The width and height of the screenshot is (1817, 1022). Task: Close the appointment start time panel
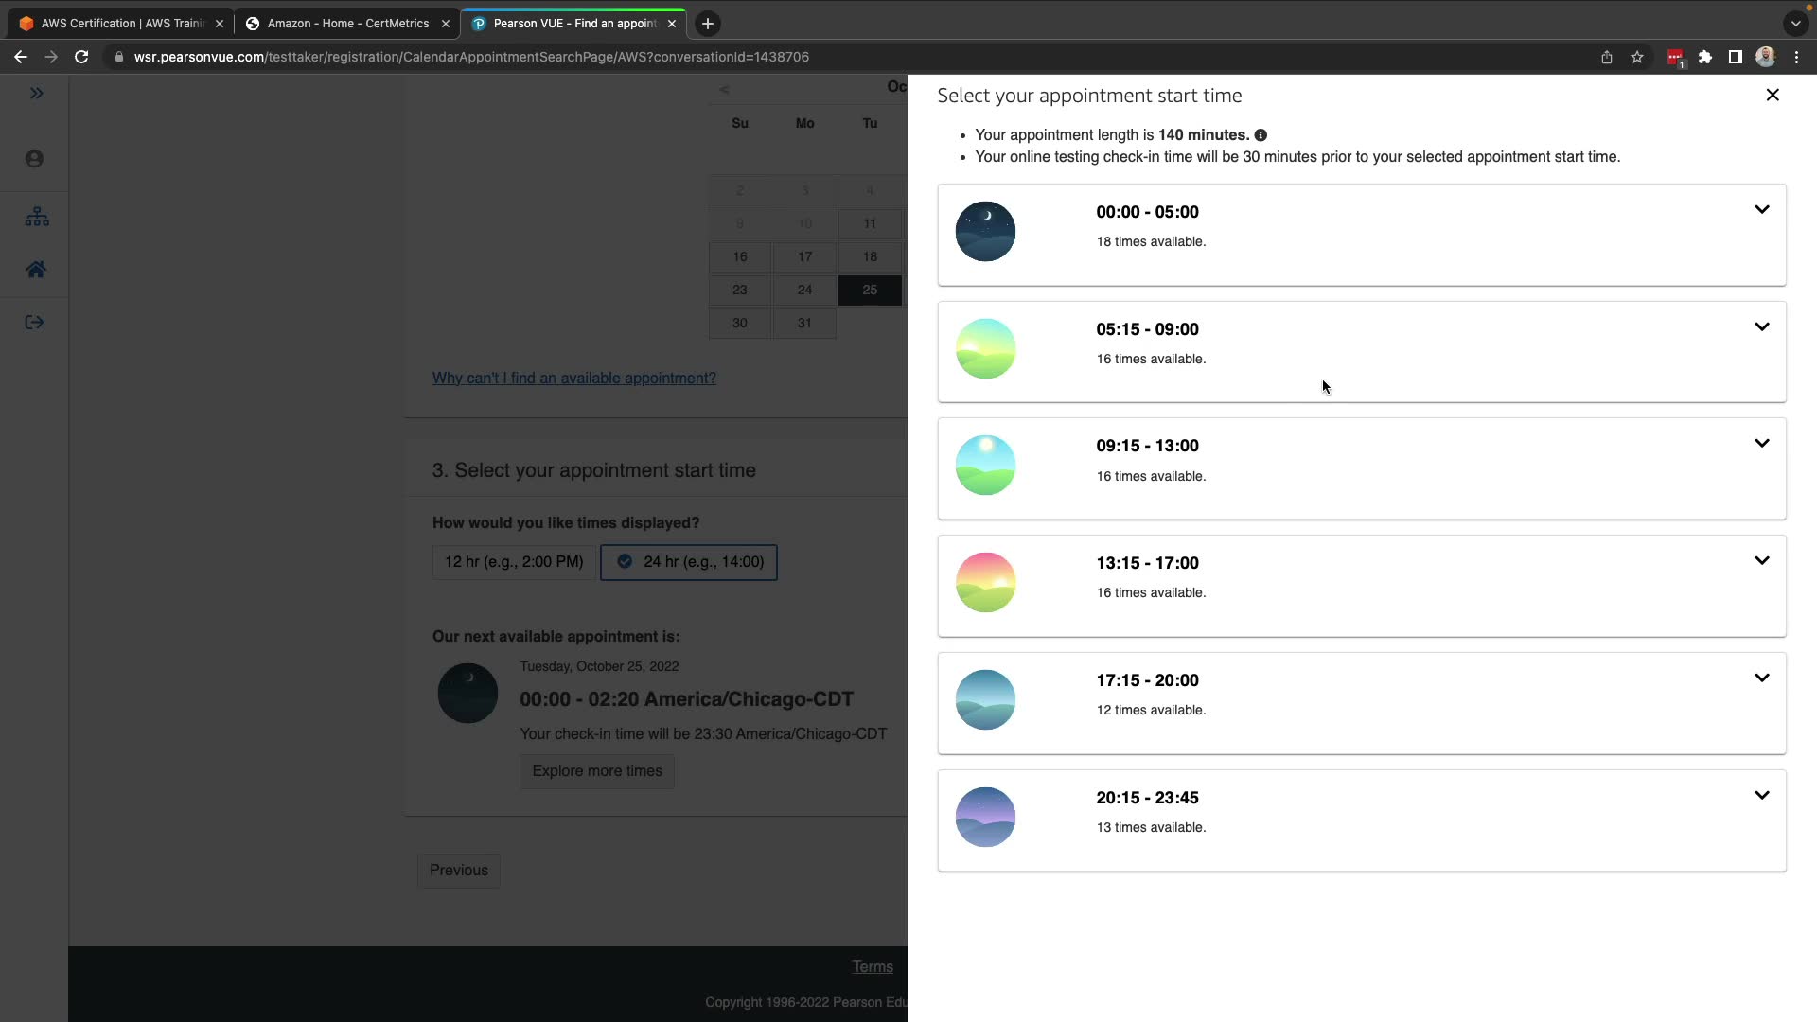click(1772, 95)
